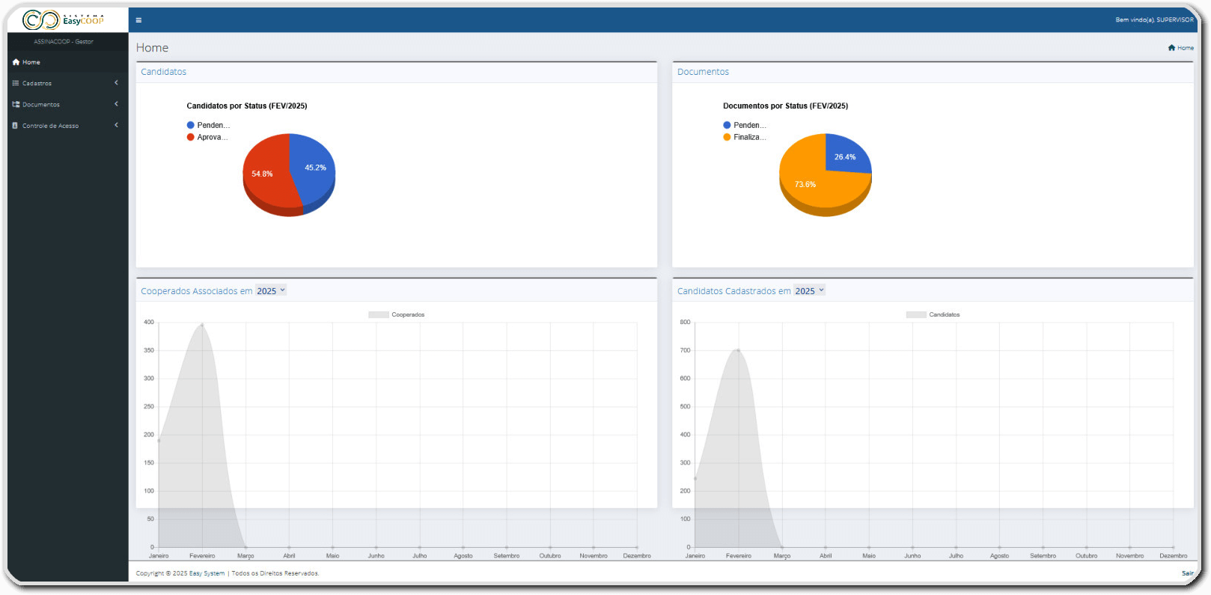1211x595 pixels.
Task: Click the EasyCoop logo
Action: pyautogui.click(x=64, y=20)
